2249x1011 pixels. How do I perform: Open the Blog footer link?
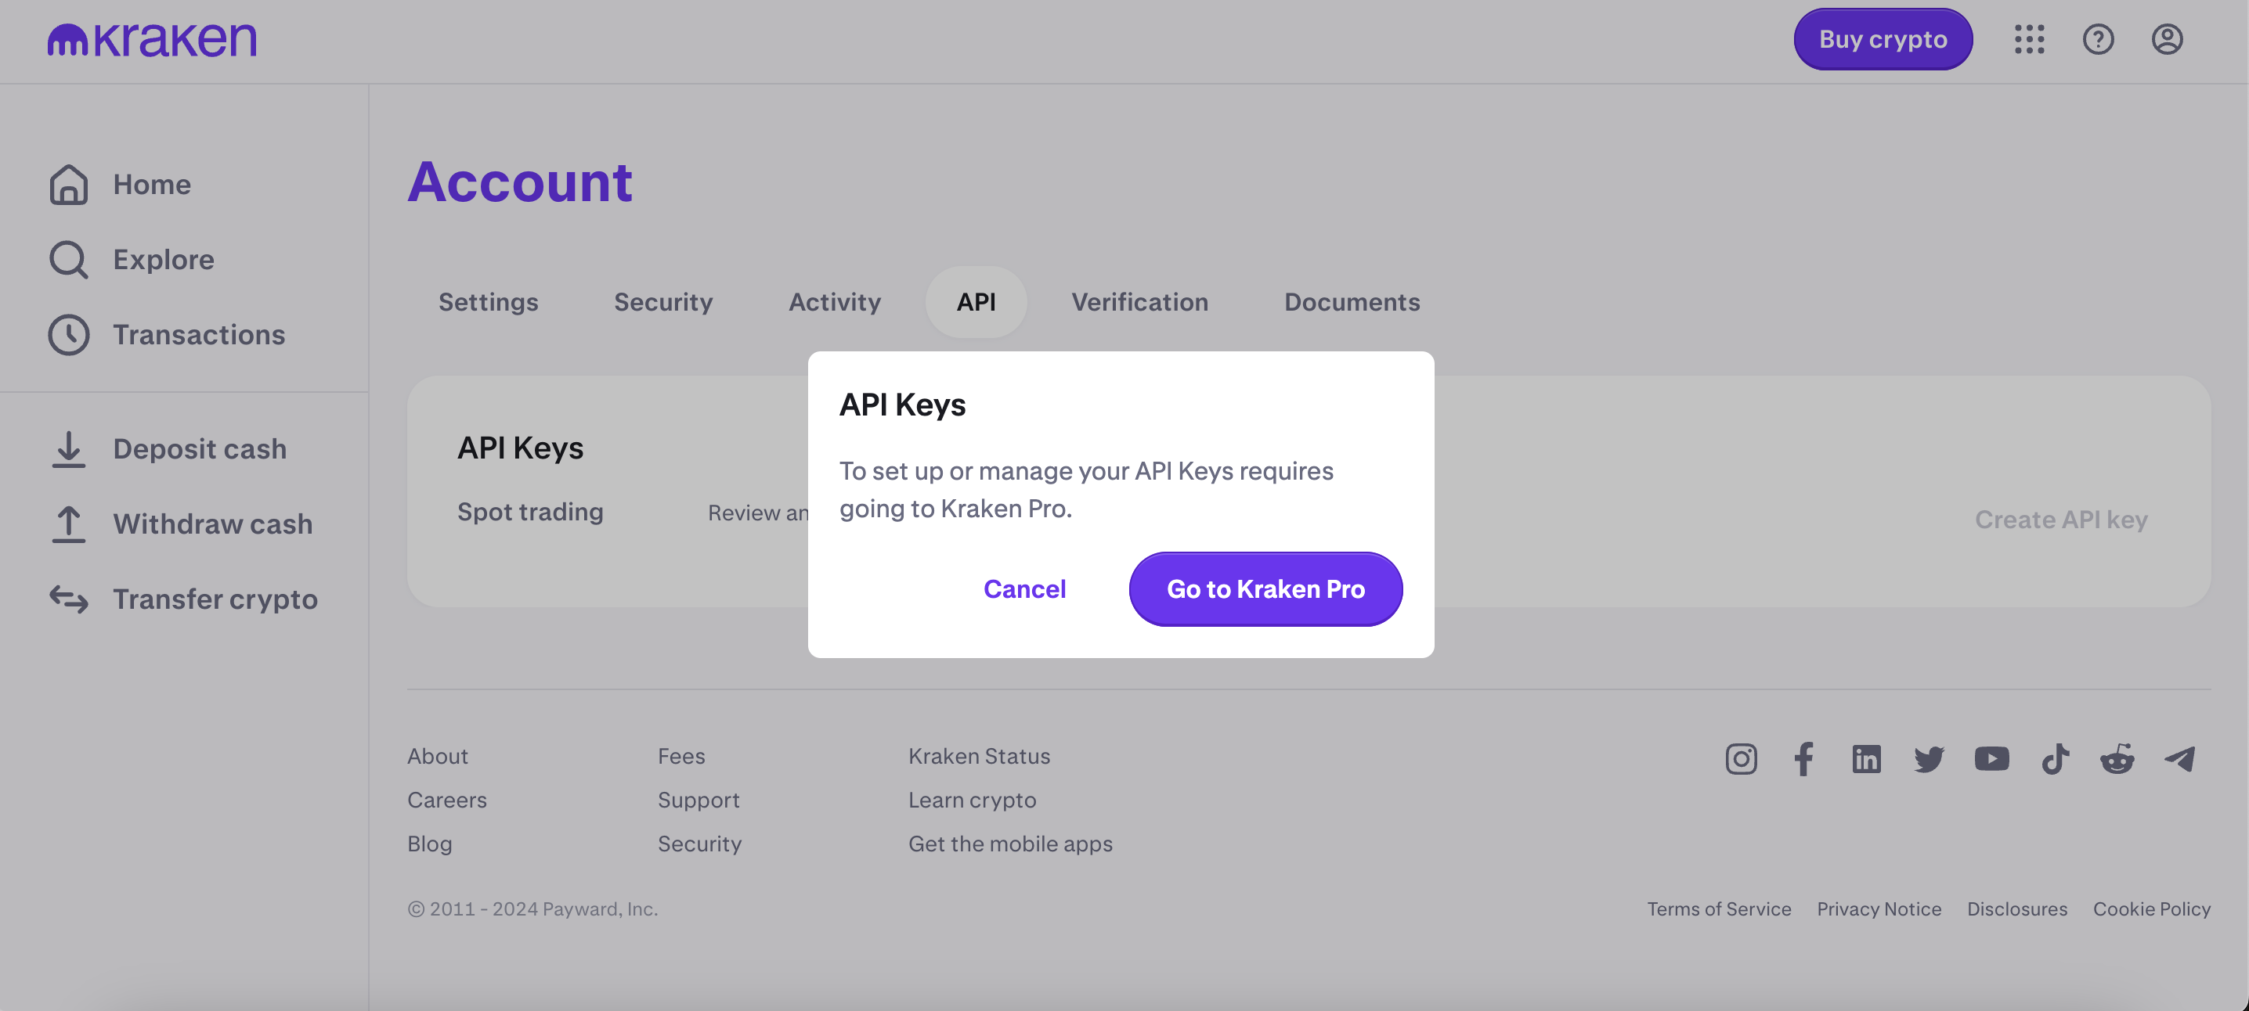[x=430, y=843]
